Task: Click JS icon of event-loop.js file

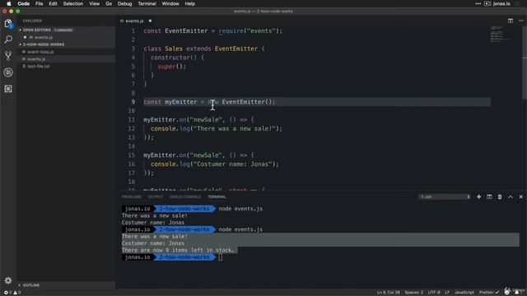Action: 24,52
